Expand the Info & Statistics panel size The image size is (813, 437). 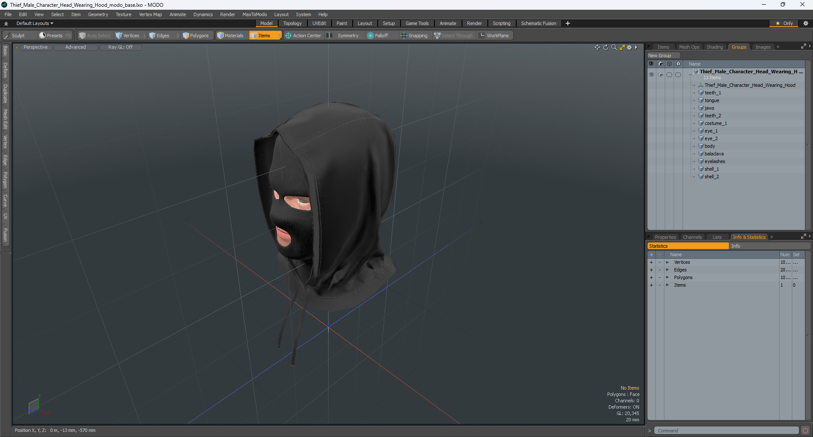[803, 237]
